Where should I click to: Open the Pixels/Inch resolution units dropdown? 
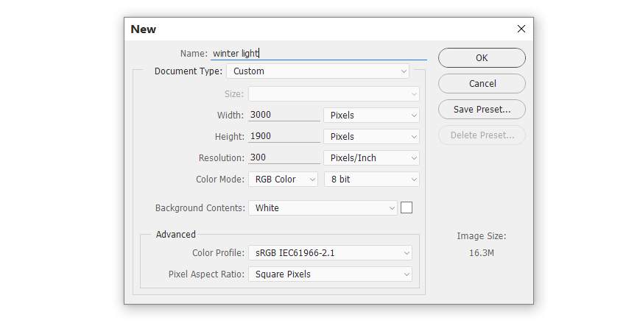coord(371,158)
